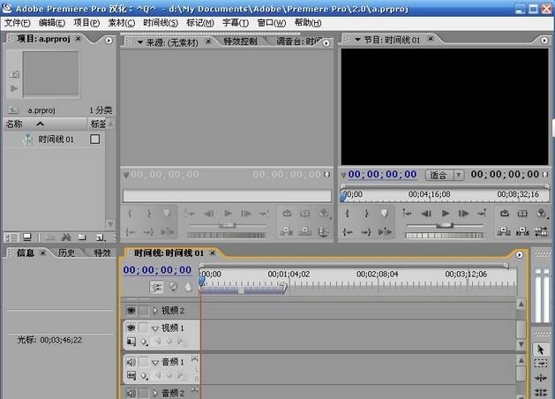Open the 文件(F) menu
The height and width of the screenshot is (399, 555).
click(17, 23)
